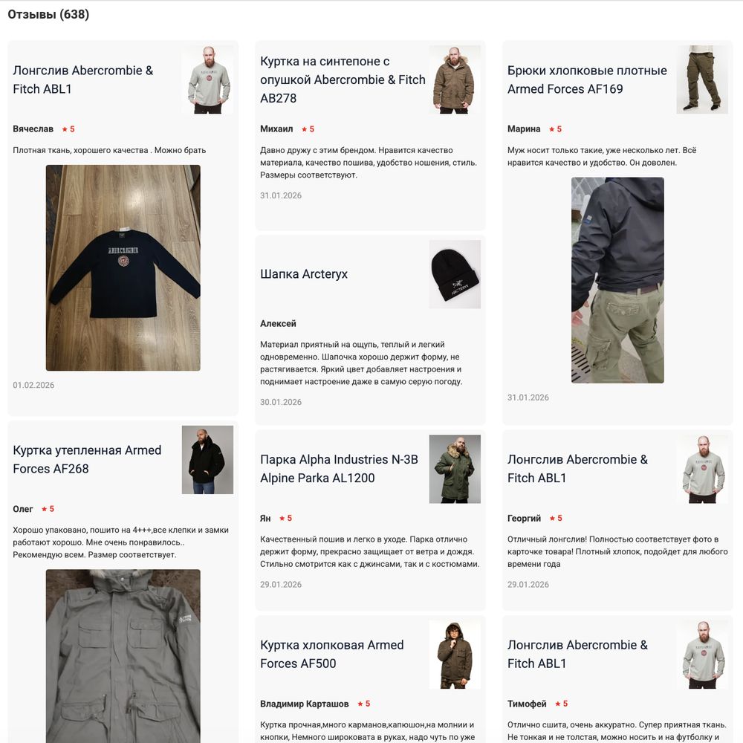This screenshot has height=743, width=743.
Task: Open the Парка Alpha Industries N-3B Alpine Parka title
Action: click(x=340, y=469)
